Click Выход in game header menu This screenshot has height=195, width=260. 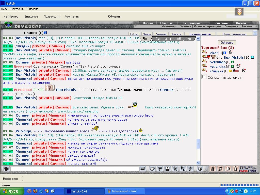pos(241,23)
